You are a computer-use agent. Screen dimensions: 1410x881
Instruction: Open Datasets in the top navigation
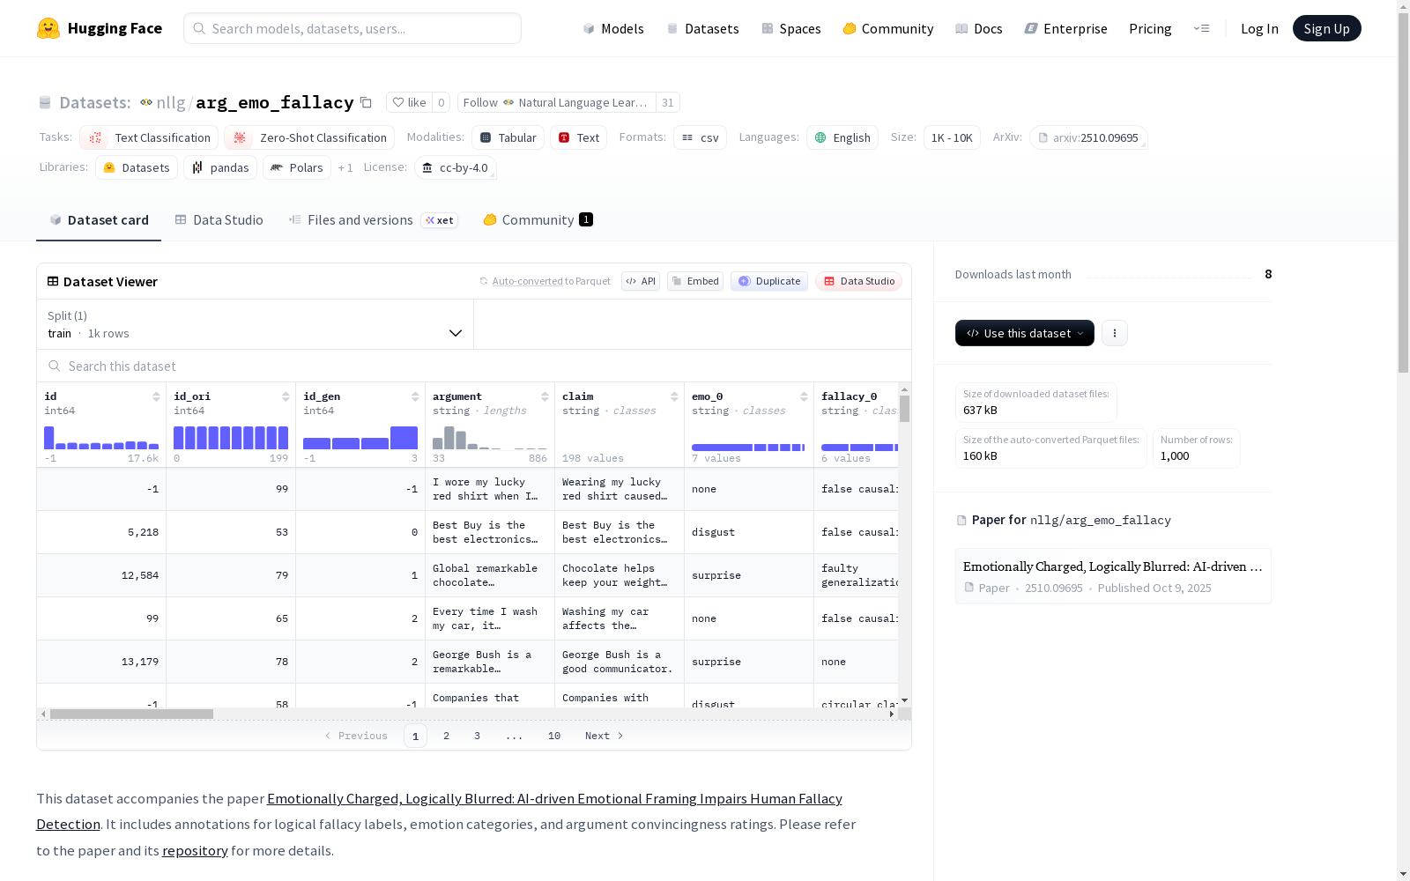tap(702, 28)
